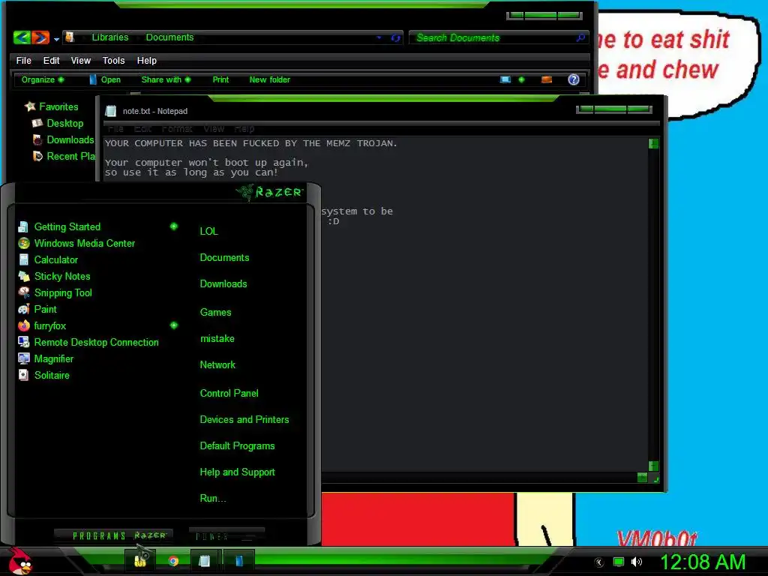Open the view options dropdown beside view icon

pos(522,79)
